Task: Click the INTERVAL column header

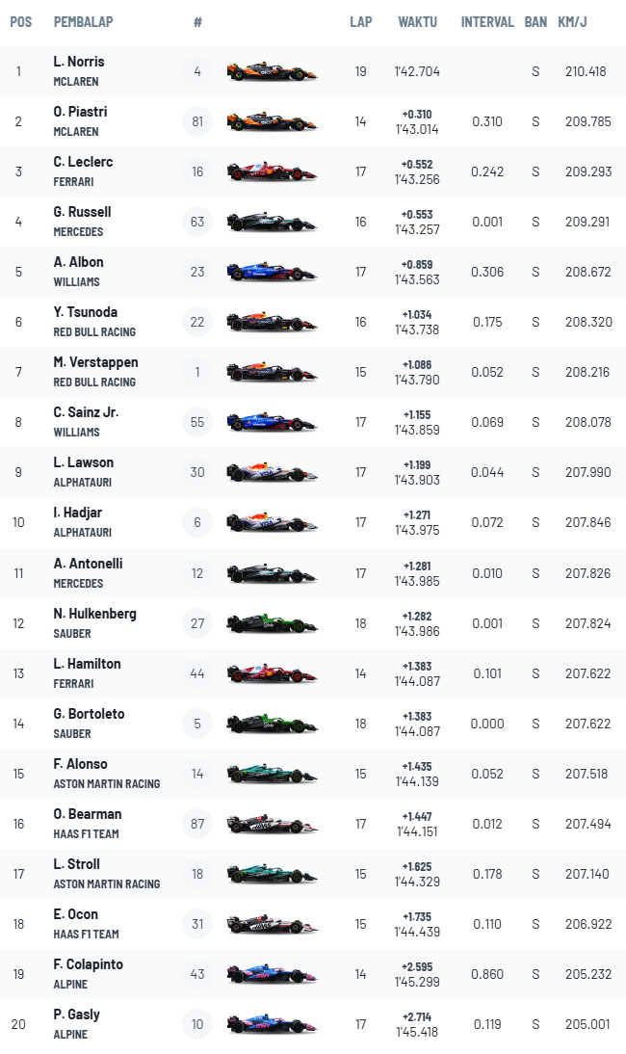Action: [x=487, y=21]
